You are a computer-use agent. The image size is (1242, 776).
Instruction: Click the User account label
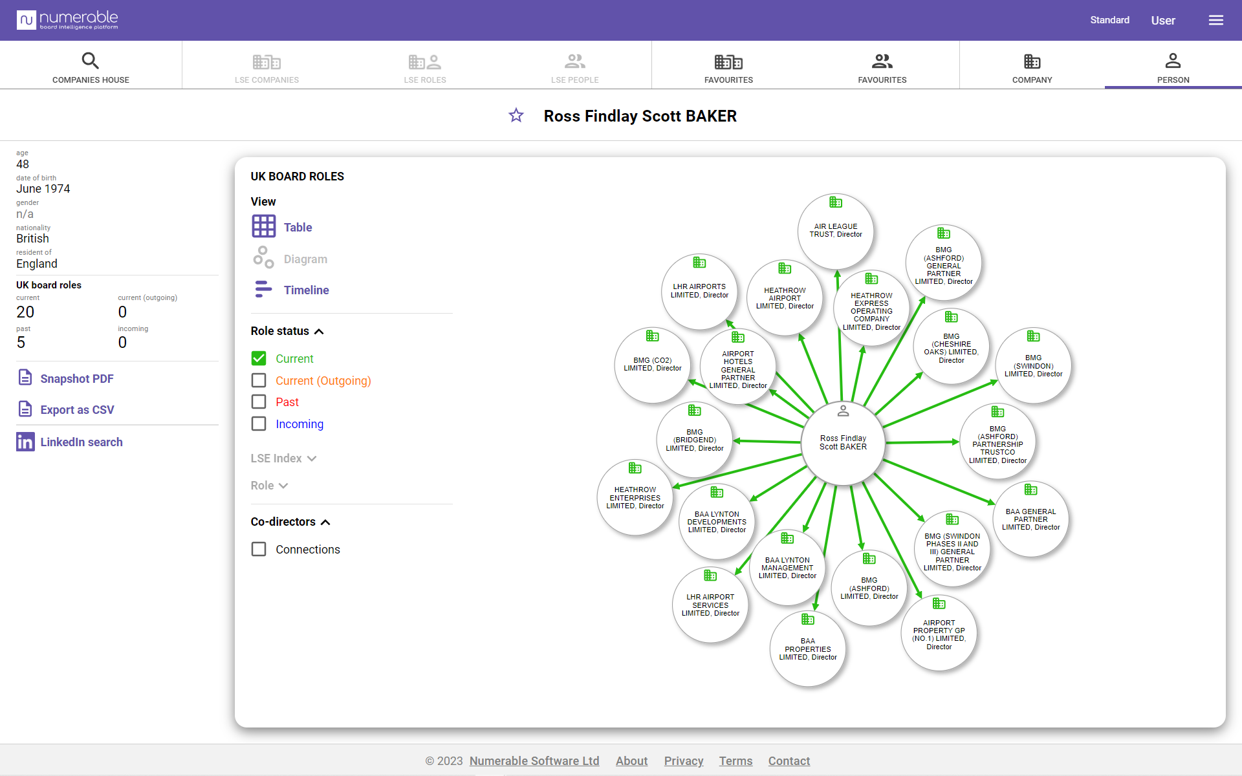tap(1162, 21)
